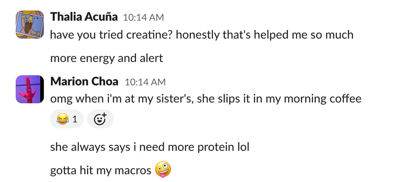Click Thalia Acuña's sender name
The height and width of the screenshot is (182, 402).
84,17
